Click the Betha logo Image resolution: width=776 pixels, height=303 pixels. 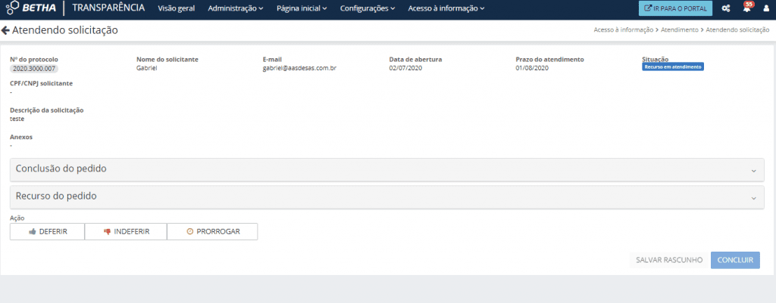tap(31, 9)
